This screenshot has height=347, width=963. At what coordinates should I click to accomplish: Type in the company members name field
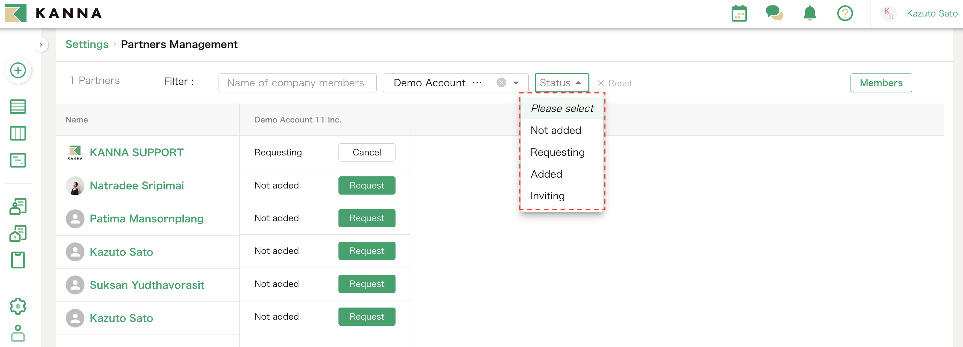click(297, 83)
